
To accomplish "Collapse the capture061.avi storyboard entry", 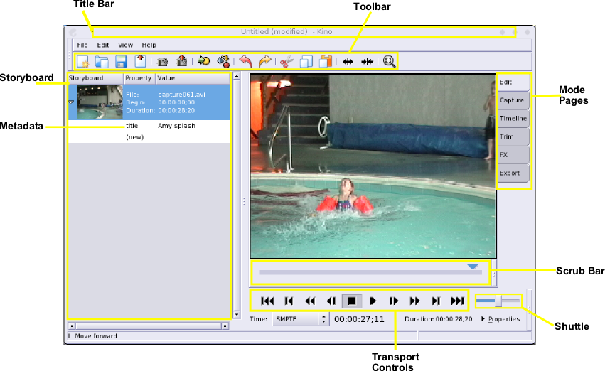I will pos(70,102).
